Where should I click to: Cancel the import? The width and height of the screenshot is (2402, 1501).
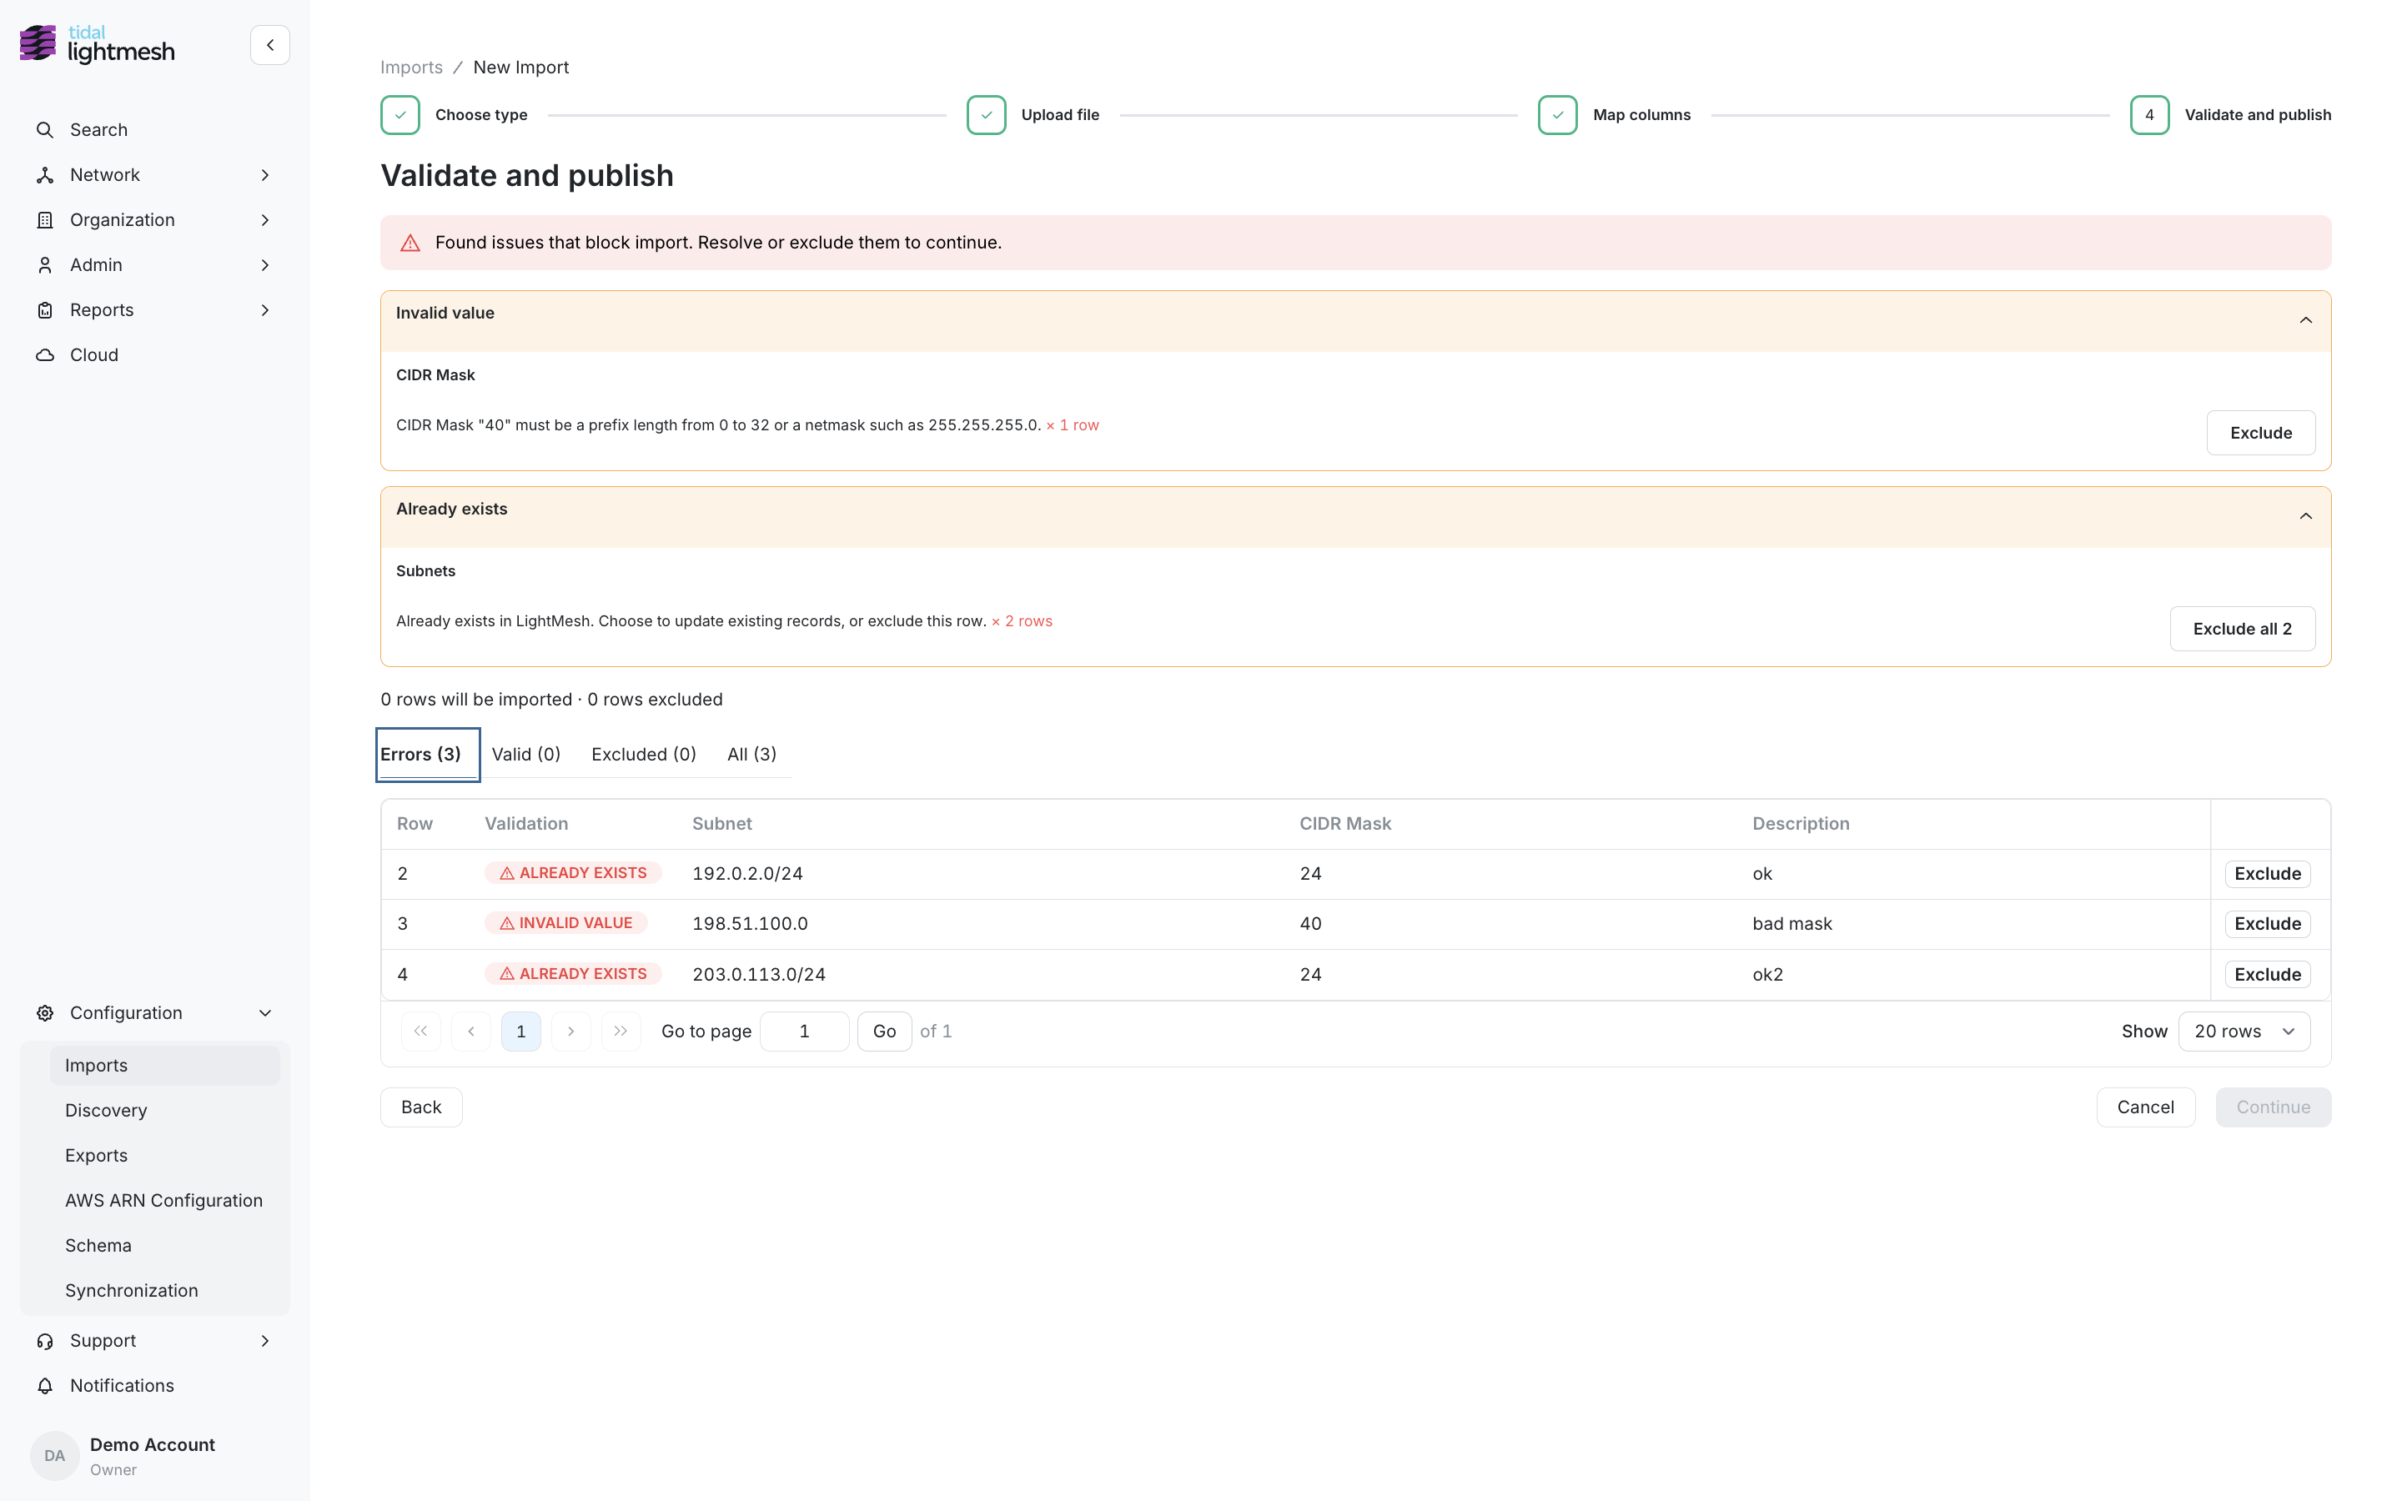tap(2145, 1107)
